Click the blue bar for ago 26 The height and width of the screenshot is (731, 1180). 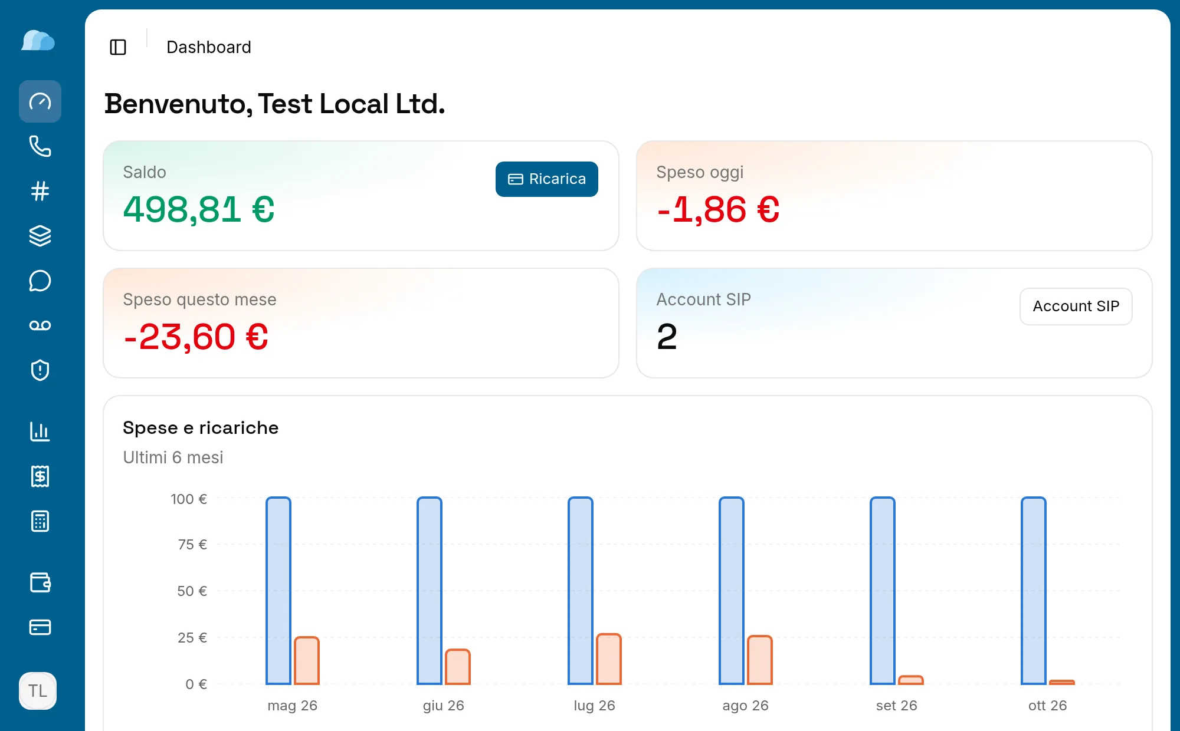[732, 591]
